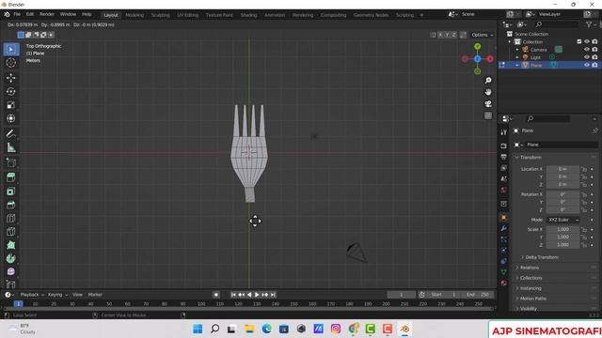This screenshot has height=338, width=602.
Task: Select the Move tool
Action: (x=10, y=78)
